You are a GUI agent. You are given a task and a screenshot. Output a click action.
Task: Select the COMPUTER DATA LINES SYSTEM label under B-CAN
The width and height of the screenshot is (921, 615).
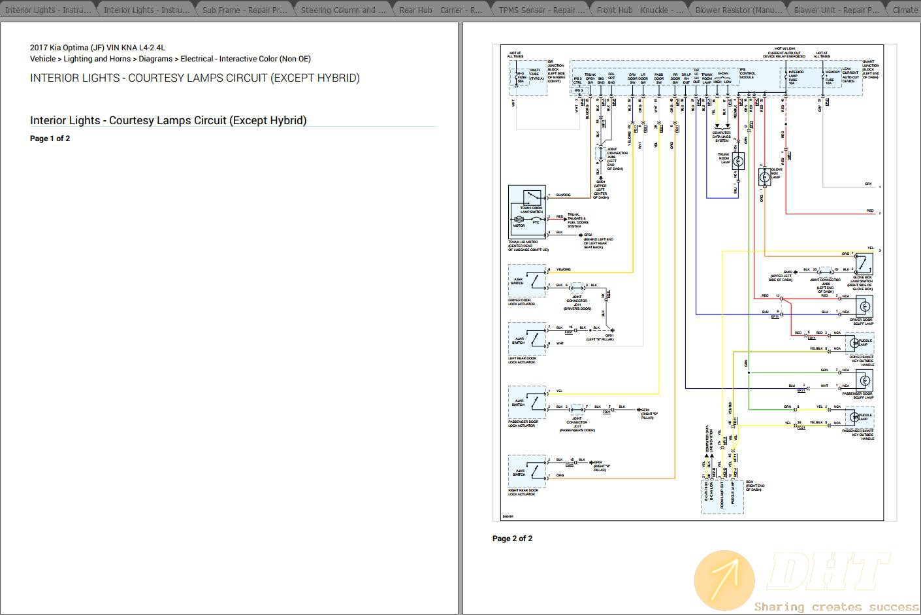(722, 137)
